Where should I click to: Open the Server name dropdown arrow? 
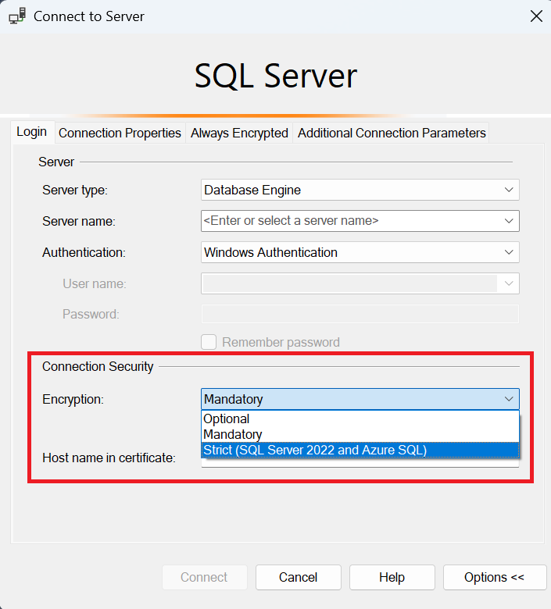pos(509,221)
